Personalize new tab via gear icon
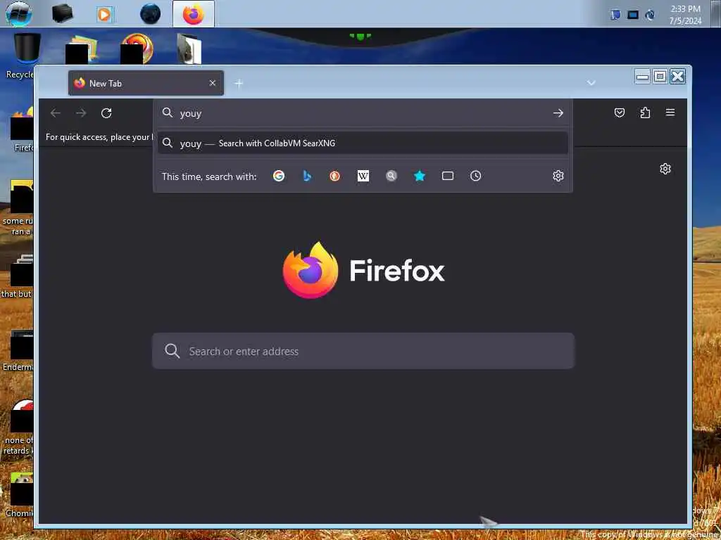The height and width of the screenshot is (540, 721). coord(665,169)
